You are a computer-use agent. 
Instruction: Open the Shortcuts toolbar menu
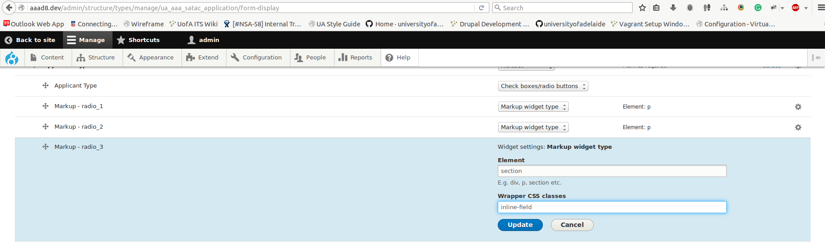138,40
